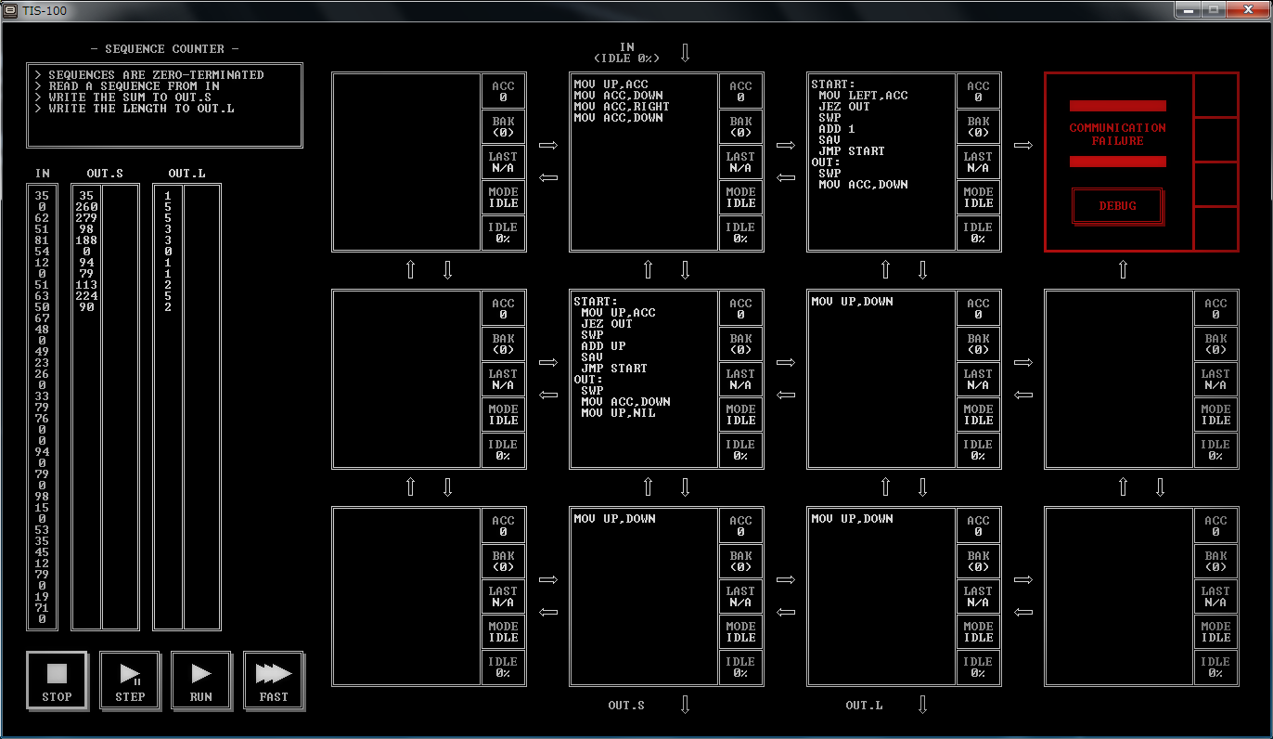Minimize the TIS-100 window

click(1189, 10)
